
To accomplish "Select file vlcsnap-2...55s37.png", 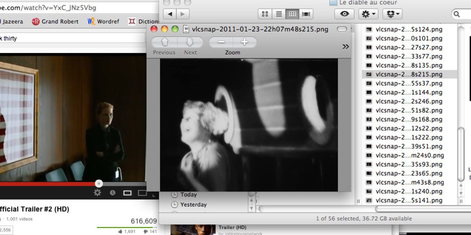I will click(409, 83).
